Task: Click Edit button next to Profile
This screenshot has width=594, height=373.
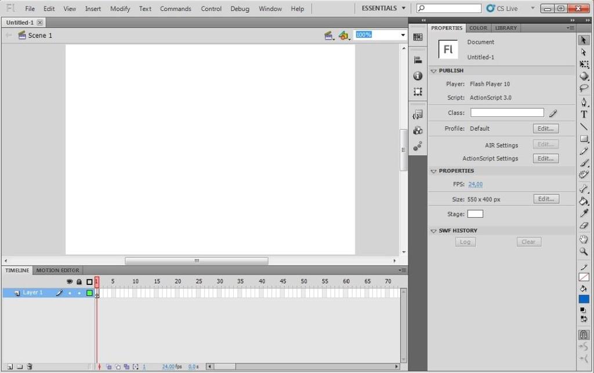Action: [x=545, y=129]
